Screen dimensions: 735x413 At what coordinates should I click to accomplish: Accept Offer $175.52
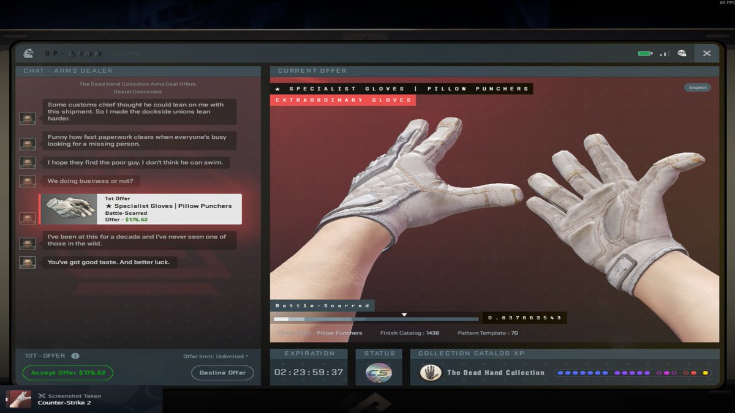67,373
